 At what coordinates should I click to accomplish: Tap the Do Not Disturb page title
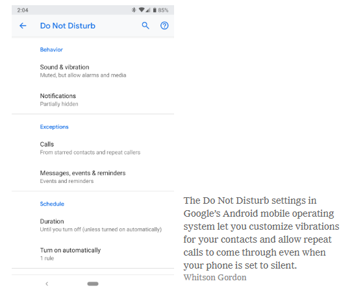coord(68,26)
